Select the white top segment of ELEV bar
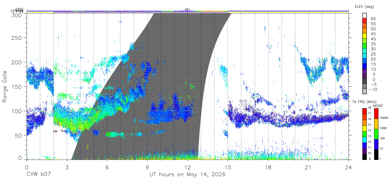This screenshot has height=181, width=392. [365, 16]
